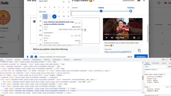Open the youtu.be video link
Image resolution: width=171 pixels, height=96 pixels.
(x=118, y=52)
